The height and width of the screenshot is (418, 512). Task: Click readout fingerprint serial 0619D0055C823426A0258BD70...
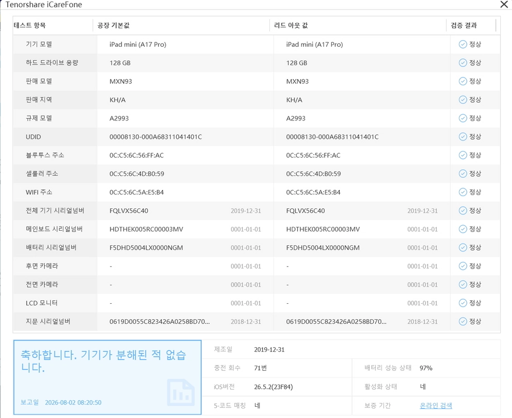(x=336, y=322)
